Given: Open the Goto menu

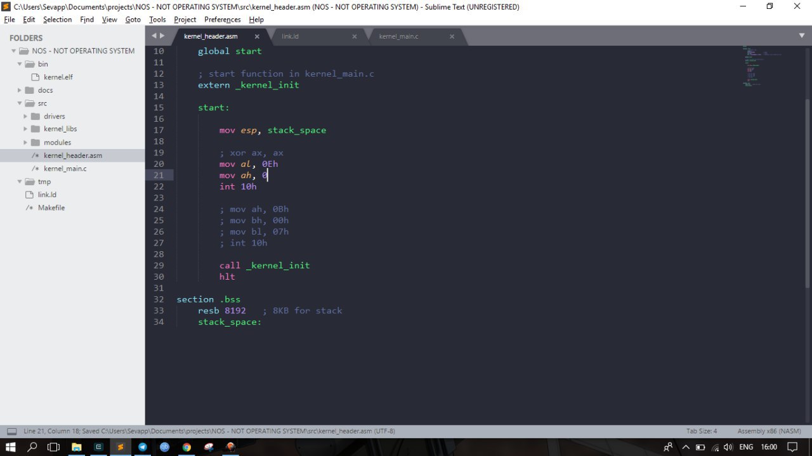Looking at the screenshot, I should [133, 20].
